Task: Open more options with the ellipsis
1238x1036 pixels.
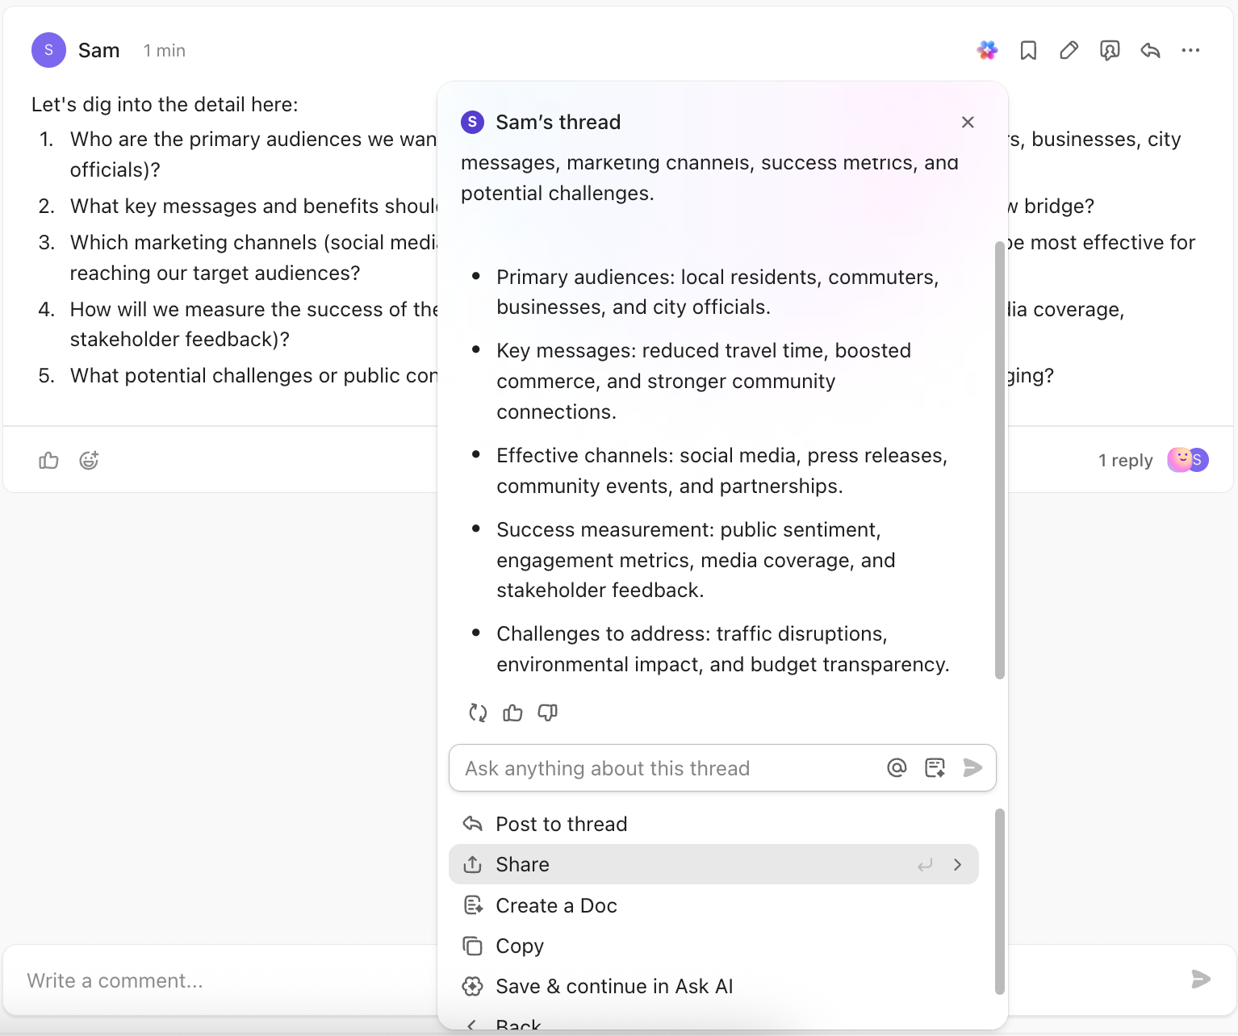Action: coord(1191,50)
